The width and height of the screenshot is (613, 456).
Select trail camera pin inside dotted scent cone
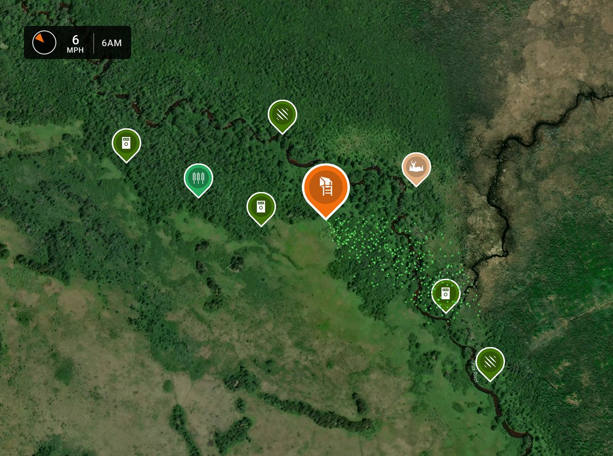[446, 293]
